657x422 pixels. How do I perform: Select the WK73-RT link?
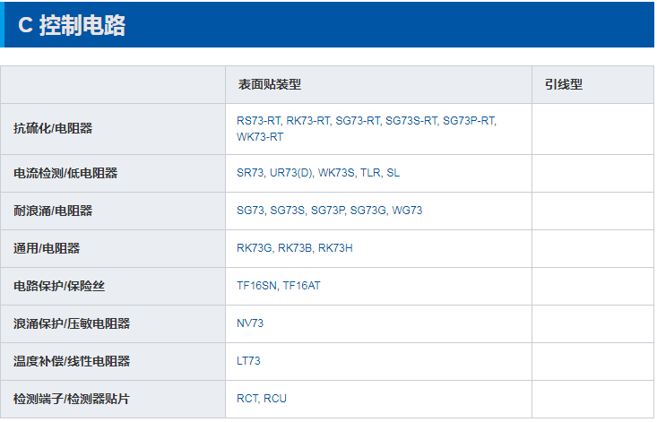tap(260, 137)
